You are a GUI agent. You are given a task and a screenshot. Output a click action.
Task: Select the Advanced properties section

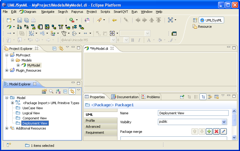(x=100, y=127)
